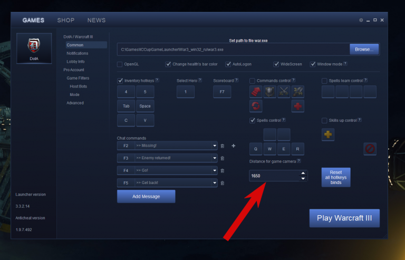Viewport: 405px width, 260px height.
Task: Switch to the NEWS tab
Action: tap(97, 20)
